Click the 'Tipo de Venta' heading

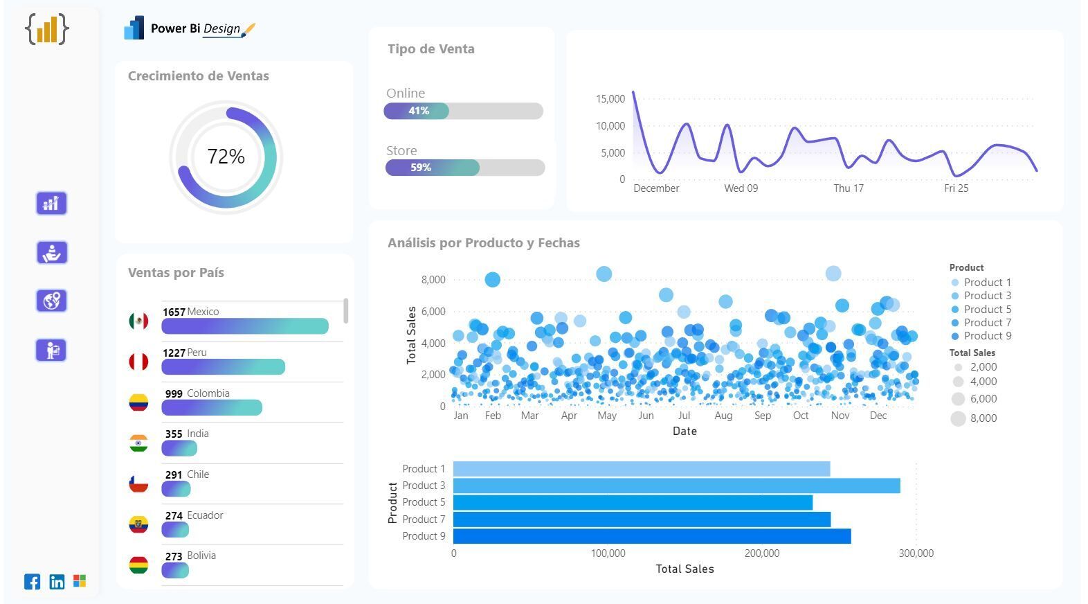click(431, 49)
